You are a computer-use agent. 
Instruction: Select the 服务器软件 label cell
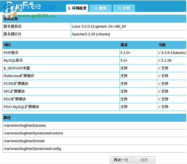point(37,34)
